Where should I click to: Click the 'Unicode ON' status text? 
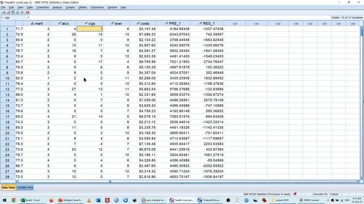point(320,194)
